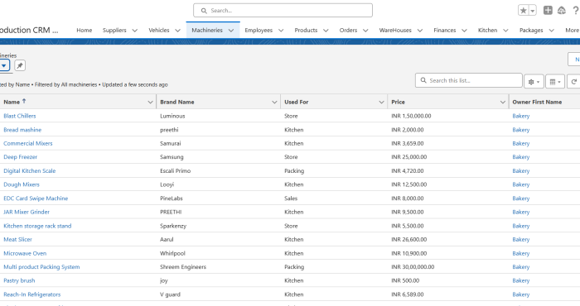Open the Products tab
This screenshot has width=580, height=306.
(306, 31)
